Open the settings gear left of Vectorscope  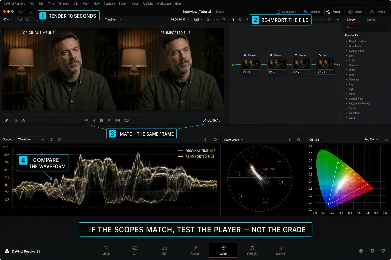click(215, 139)
